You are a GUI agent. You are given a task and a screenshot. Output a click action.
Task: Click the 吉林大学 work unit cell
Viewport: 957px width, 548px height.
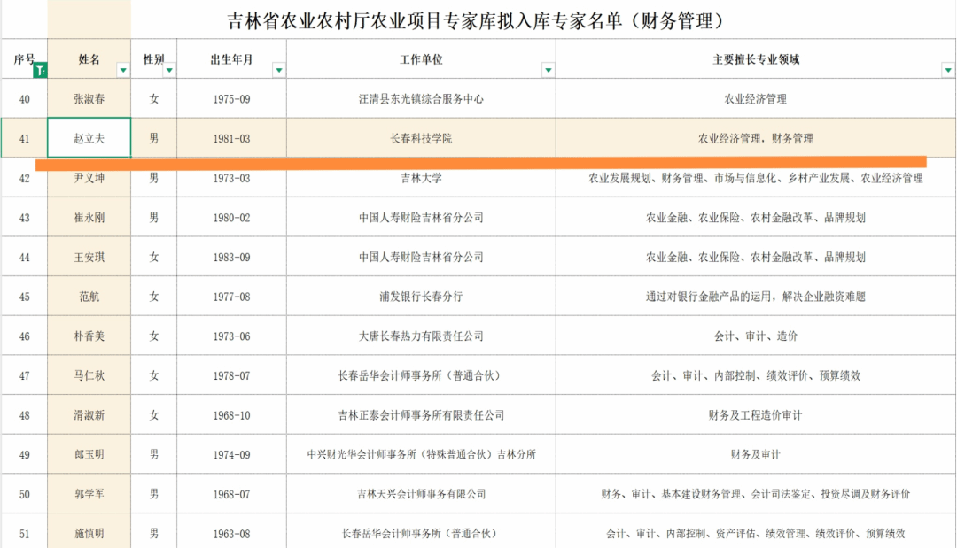pyautogui.click(x=421, y=178)
